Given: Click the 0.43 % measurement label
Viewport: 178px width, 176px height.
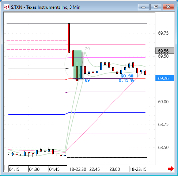Looking at the screenshot, I should (x=126, y=80).
